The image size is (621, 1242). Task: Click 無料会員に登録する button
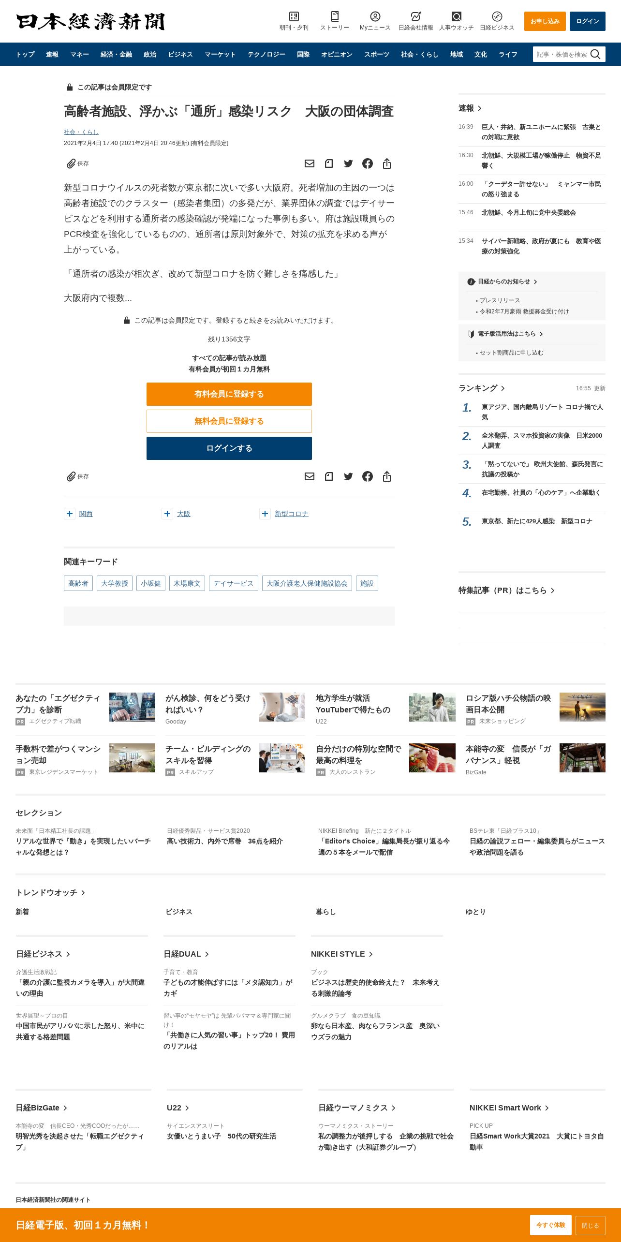click(x=229, y=421)
